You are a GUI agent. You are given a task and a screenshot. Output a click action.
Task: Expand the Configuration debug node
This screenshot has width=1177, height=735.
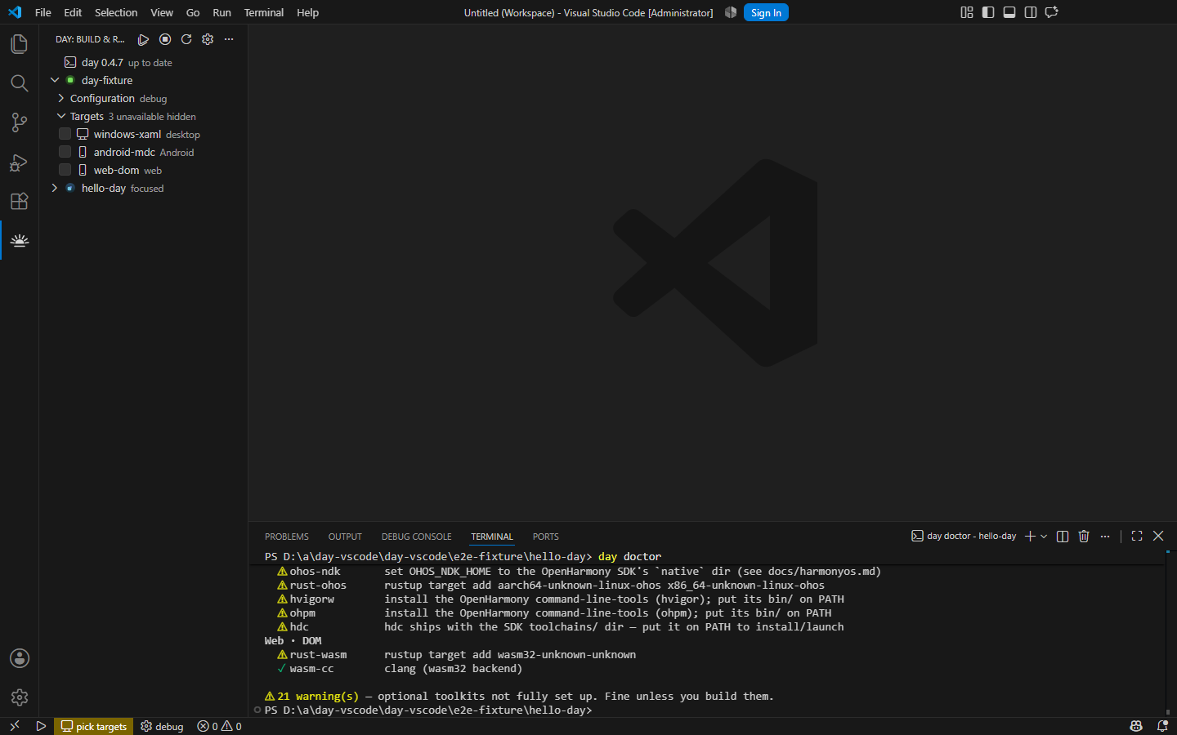click(61, 98)
